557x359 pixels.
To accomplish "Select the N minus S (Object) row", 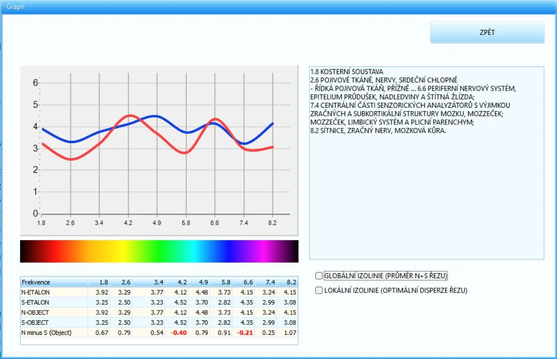I will coord(159,333).
